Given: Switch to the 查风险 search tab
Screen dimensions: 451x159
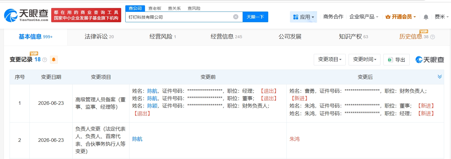Looking at the screenshot, I should (194, 8).
